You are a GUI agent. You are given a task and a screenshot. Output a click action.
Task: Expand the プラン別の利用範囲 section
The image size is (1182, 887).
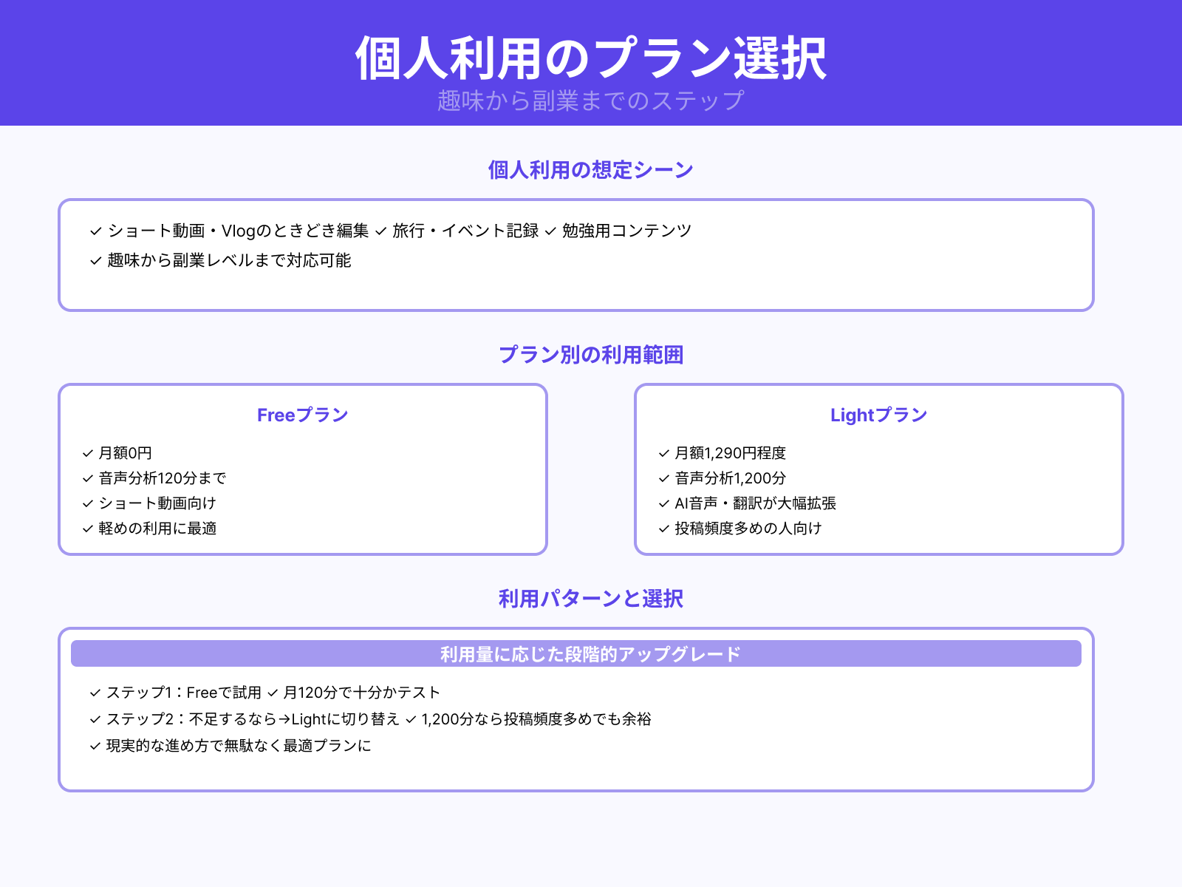click(x=590, y=355)
